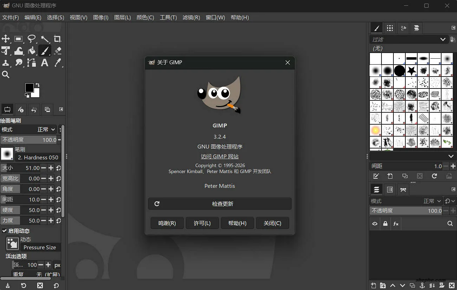This screenshot has width=457, height=290.
Task: Switch to the Device Status tab
Action: click(20, 109)
